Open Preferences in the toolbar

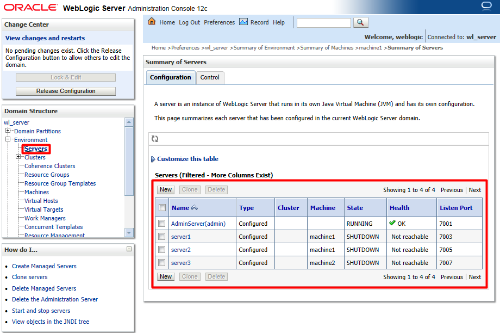(220, 22)
